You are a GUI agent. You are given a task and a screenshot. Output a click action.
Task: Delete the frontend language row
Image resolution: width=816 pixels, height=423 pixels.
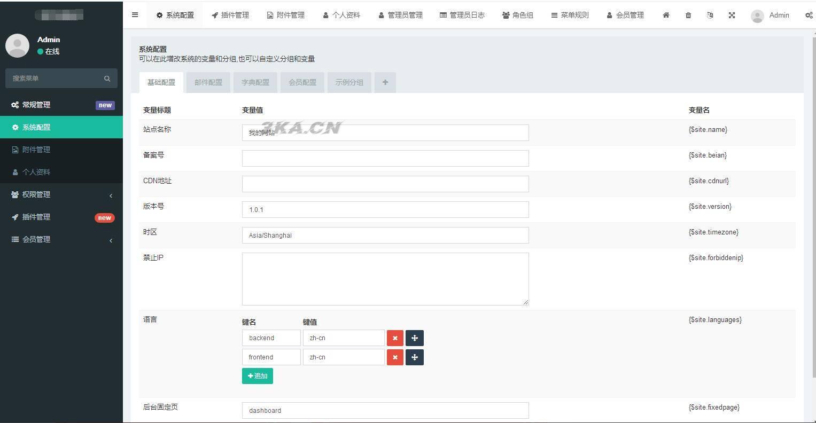tap(395, 357)
